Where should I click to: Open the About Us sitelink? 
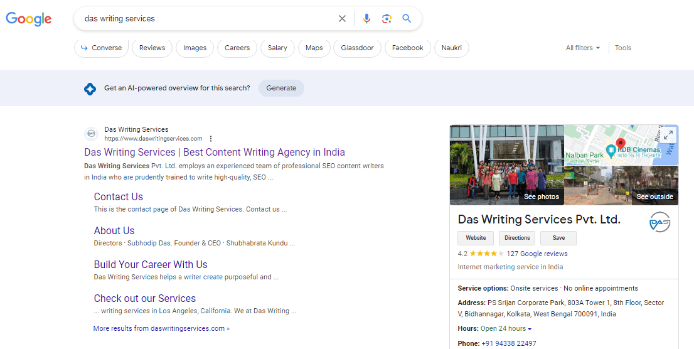pos(114,231)
